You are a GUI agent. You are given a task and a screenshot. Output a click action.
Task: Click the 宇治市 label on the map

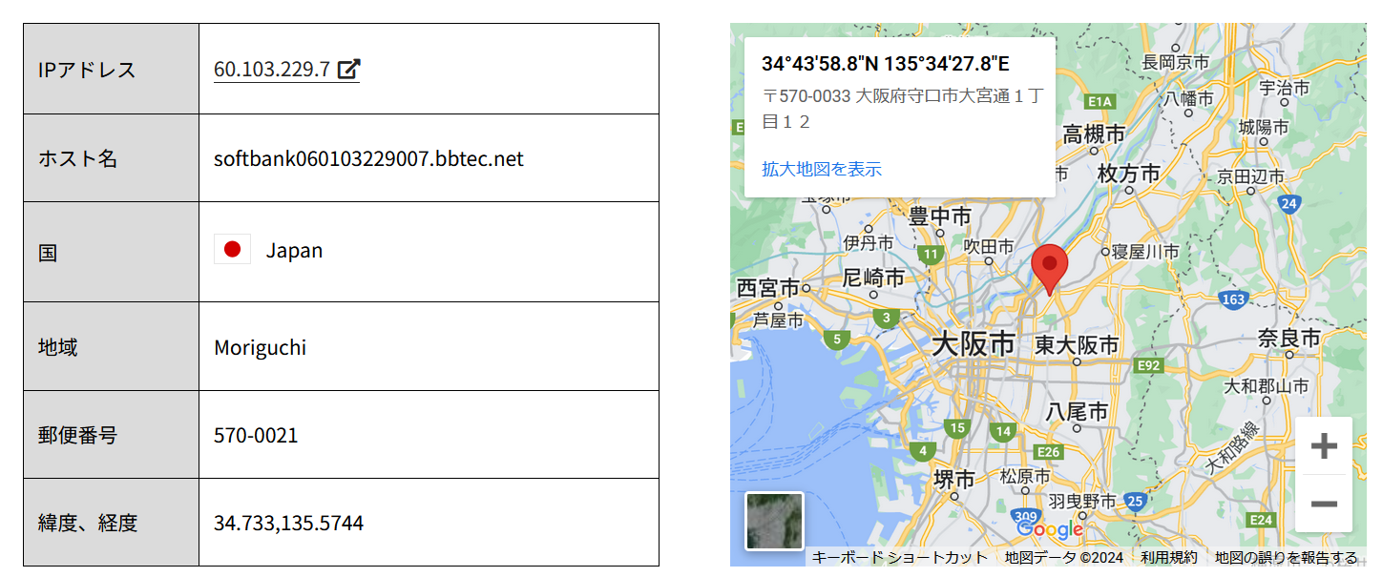1285,88
